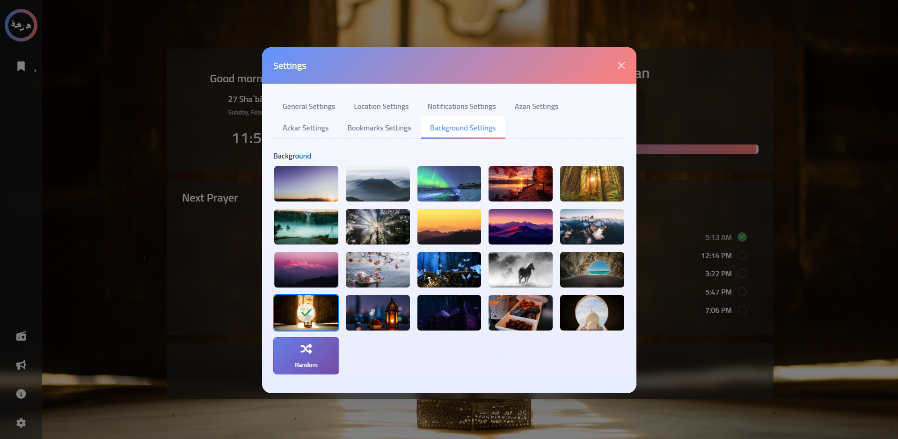Click the app logo avatar top left
The image size is (898, 439).
point(21,25)
